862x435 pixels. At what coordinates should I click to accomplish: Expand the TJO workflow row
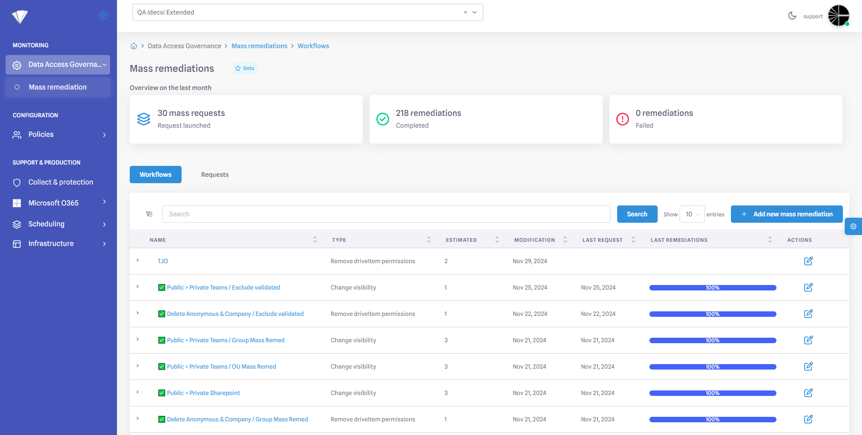pyautogui.click(x=137, y=260)
